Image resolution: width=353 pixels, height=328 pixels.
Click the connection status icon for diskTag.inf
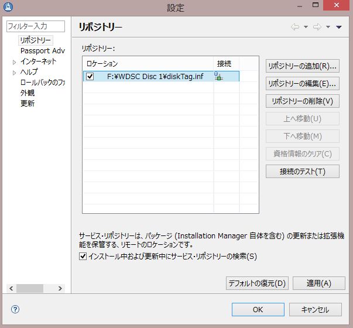(x=218, y=76)
